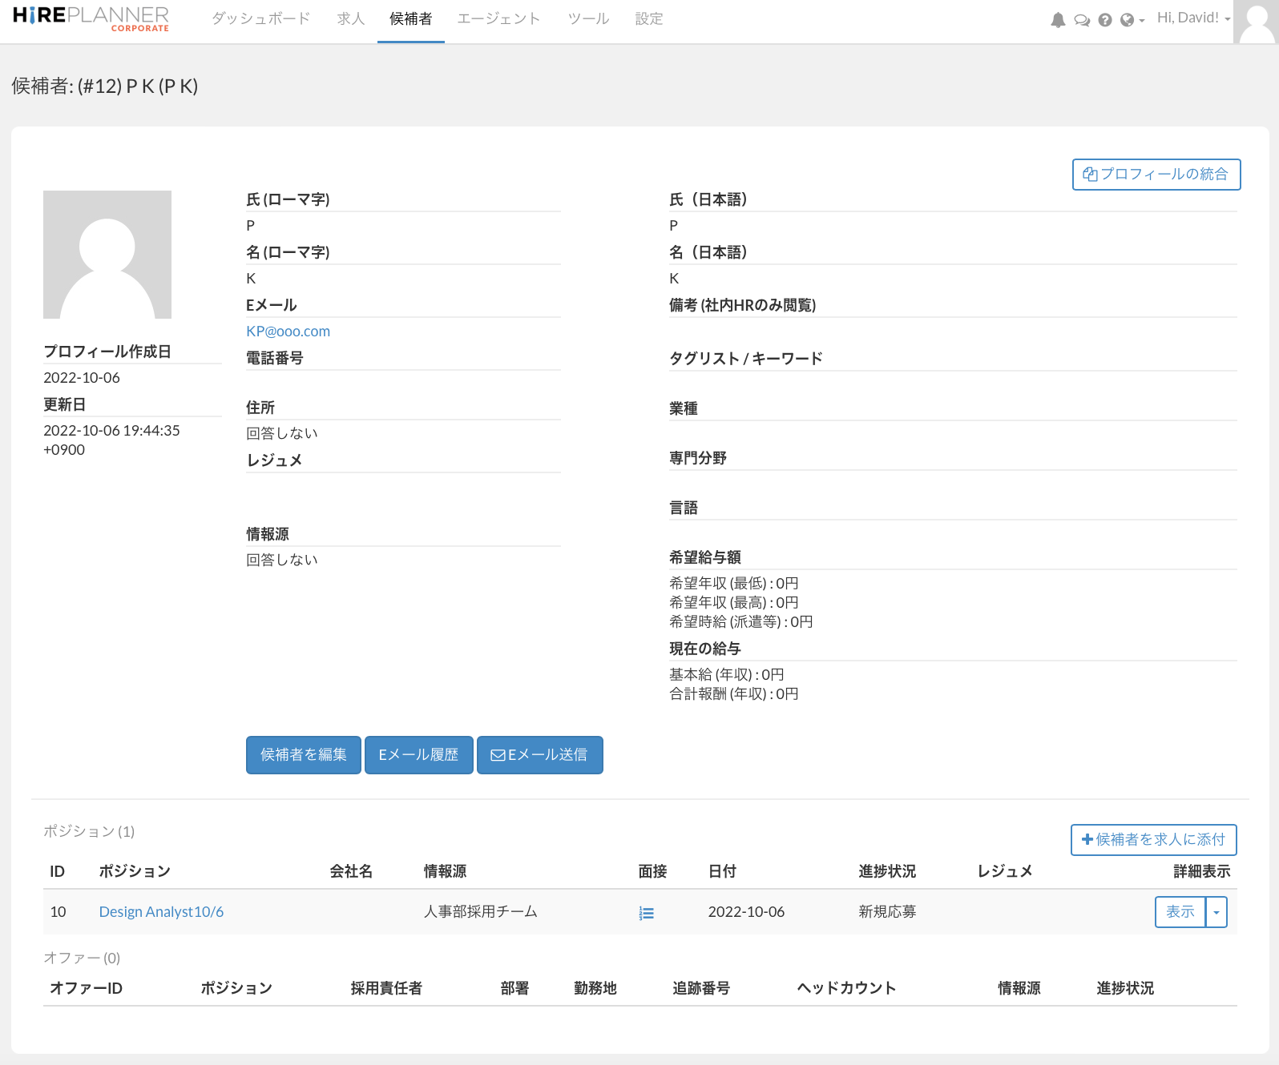Click the help question mark icon

(x=1105, y=20)
